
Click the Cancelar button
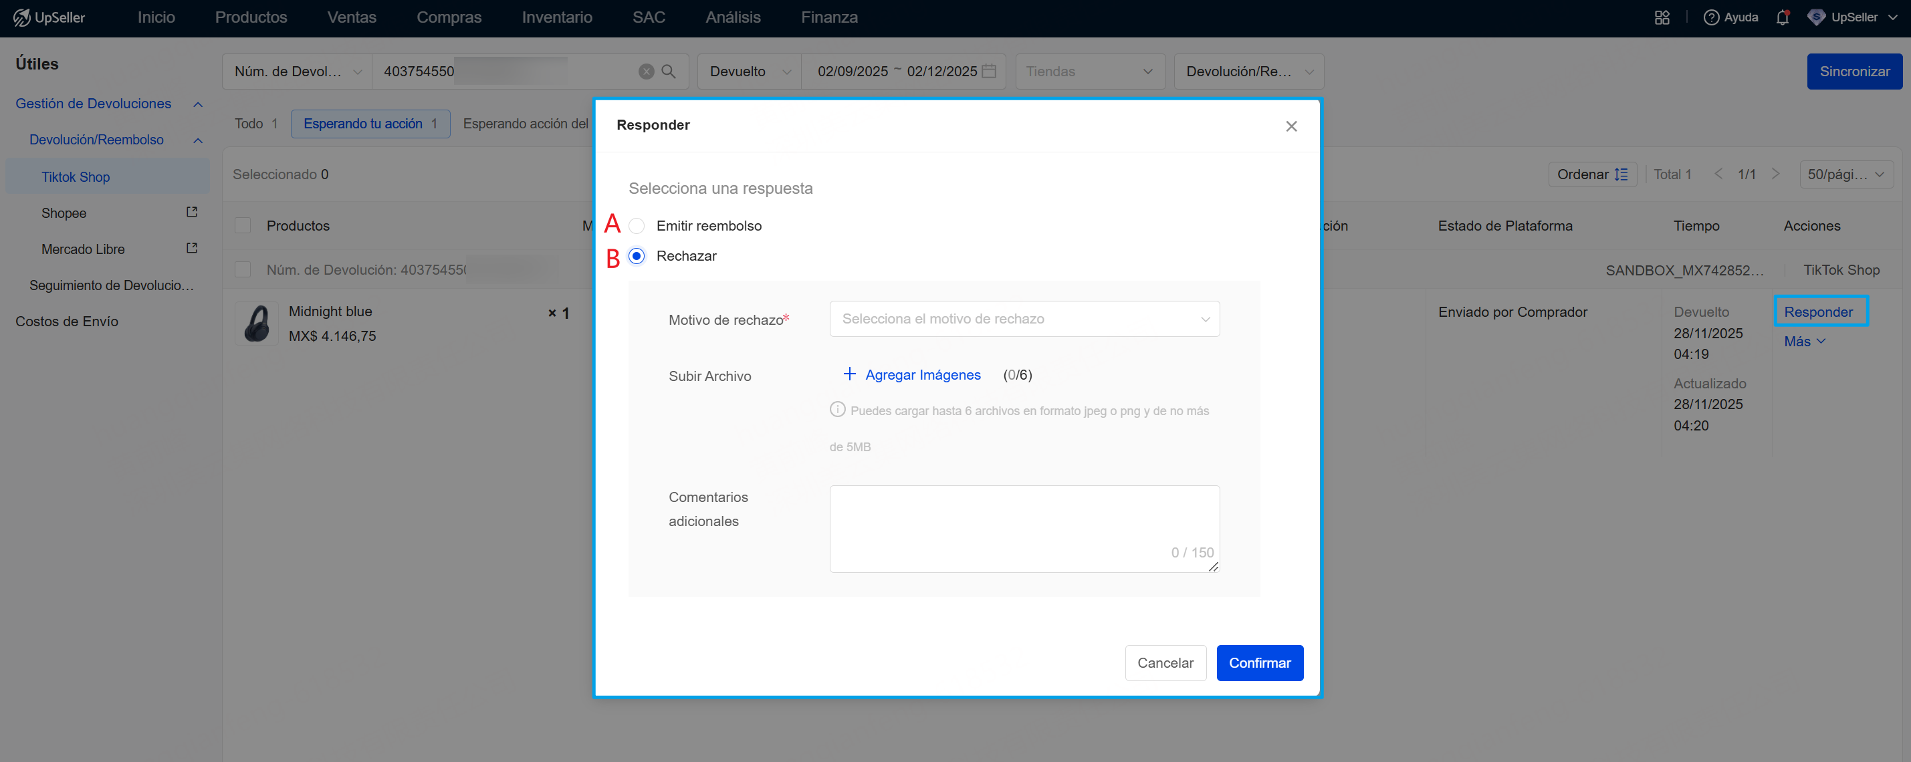click(1165, 662)
